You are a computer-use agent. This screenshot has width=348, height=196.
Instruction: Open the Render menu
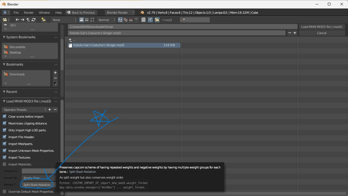pyautogui.click(x=29, y=13)
